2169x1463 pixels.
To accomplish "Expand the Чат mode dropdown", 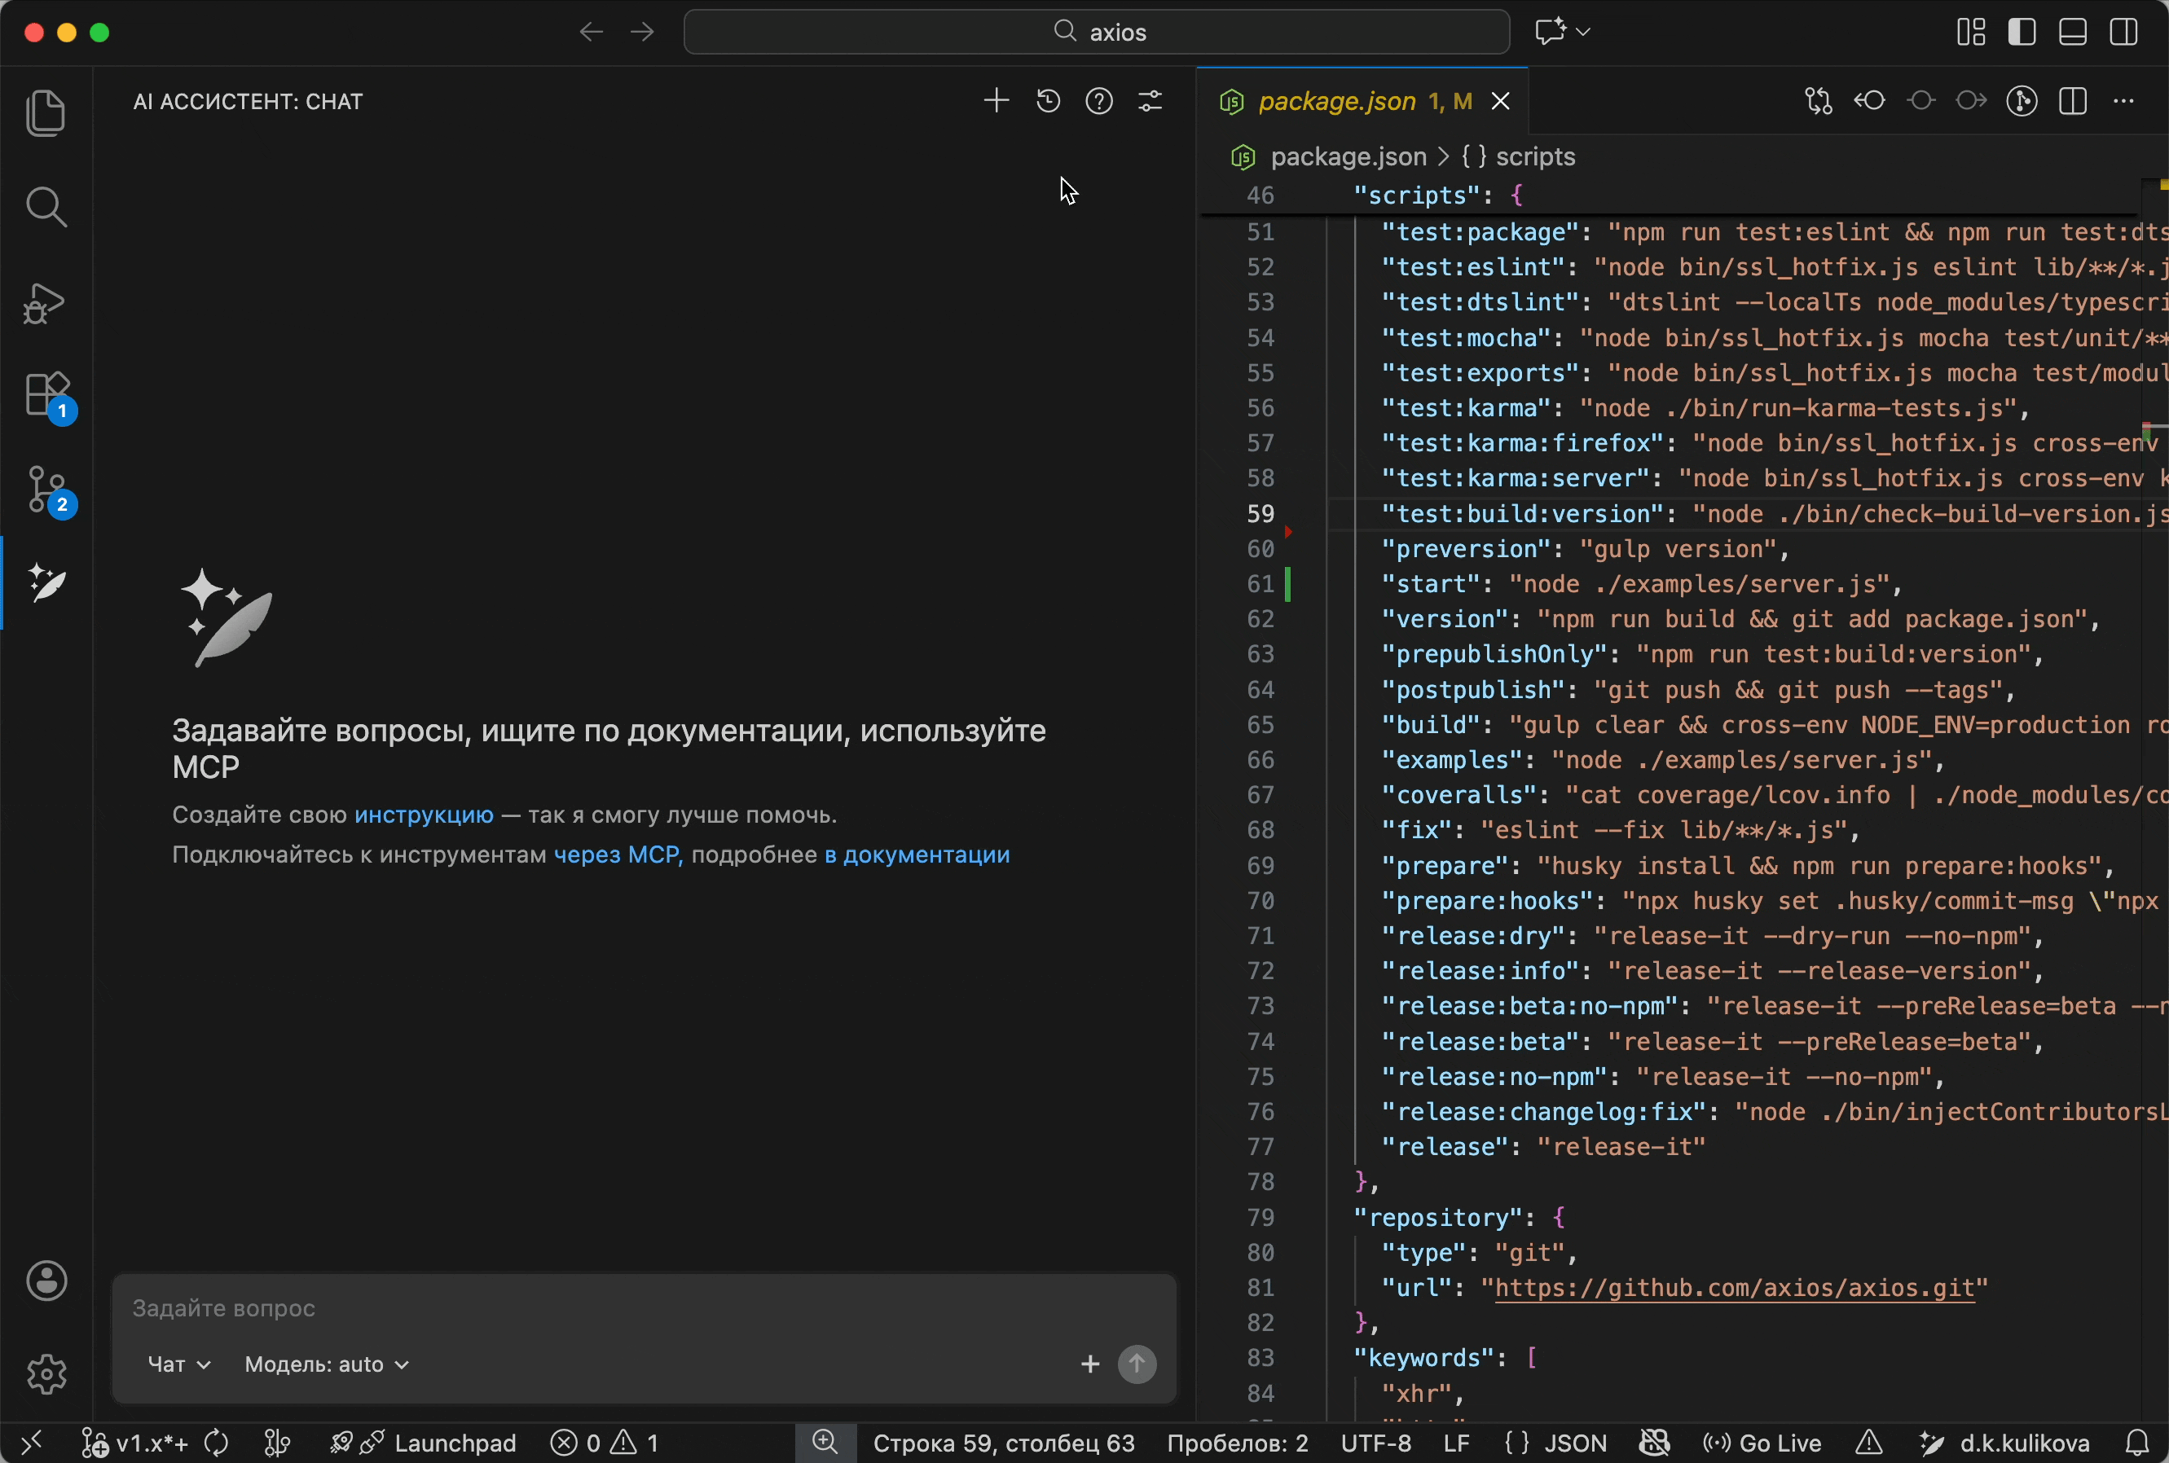I will pyautogui.click(x=179, y=1364).
